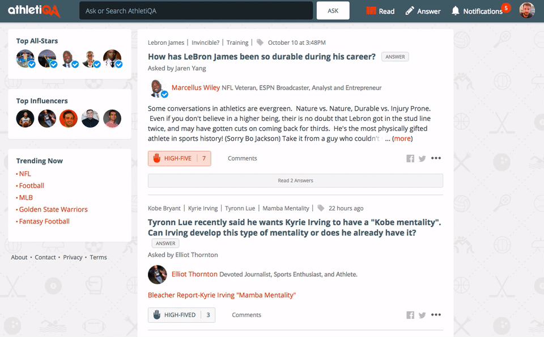Open Marcellus Wiley's name link
This screenshot has height=337, width=544.
point(195,87)
